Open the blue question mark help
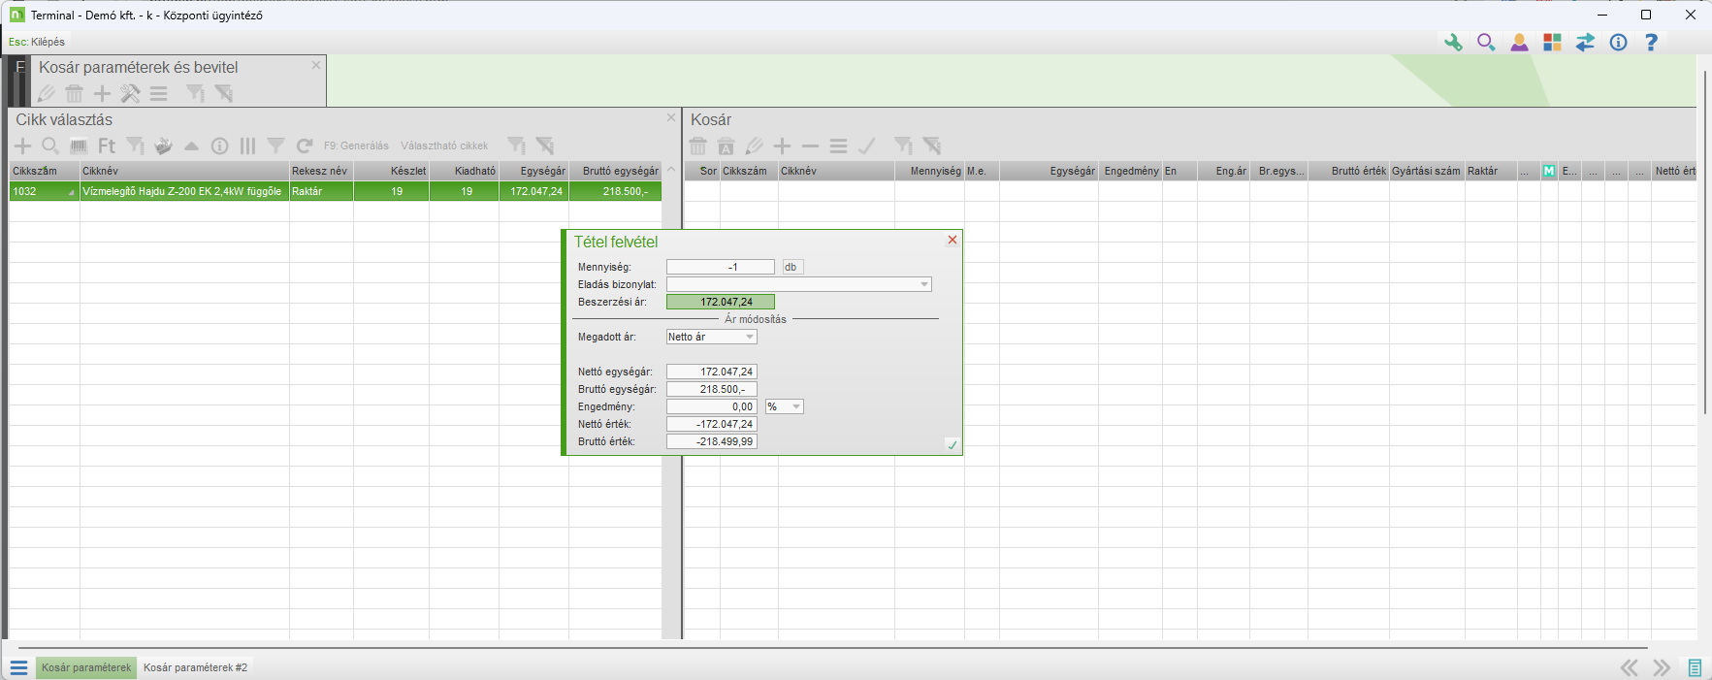 point(1651,43)
